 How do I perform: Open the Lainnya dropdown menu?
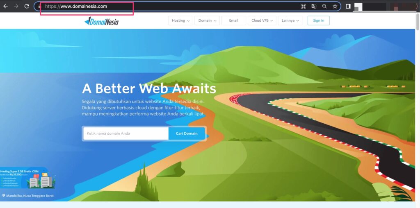(290, 20)
